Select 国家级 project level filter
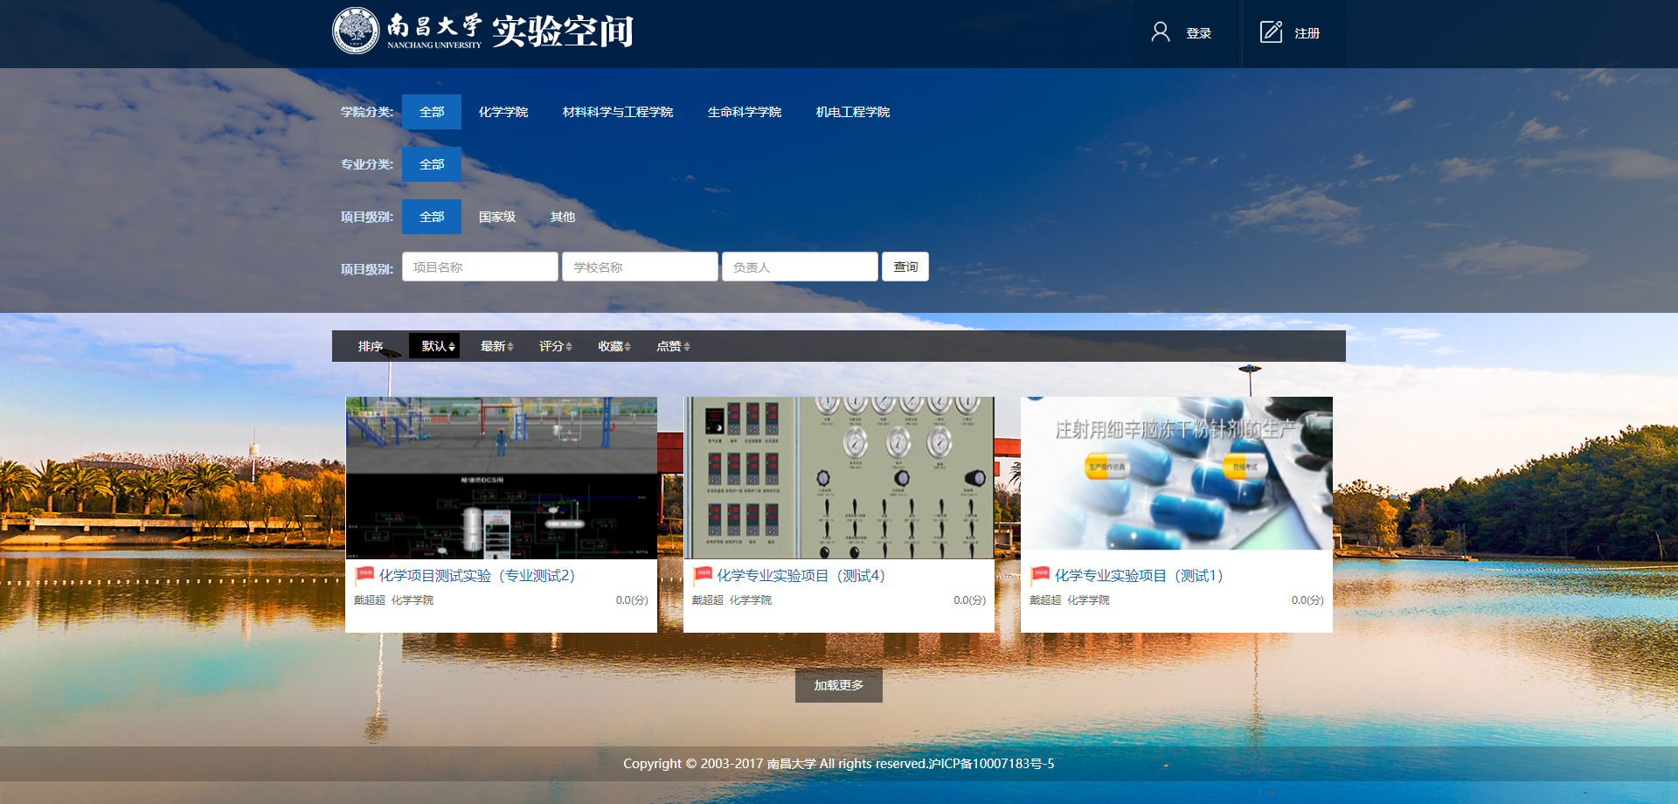1678x804 pixels. point(496,217)
